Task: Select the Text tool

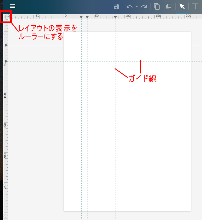Action: tap(195, 6)
